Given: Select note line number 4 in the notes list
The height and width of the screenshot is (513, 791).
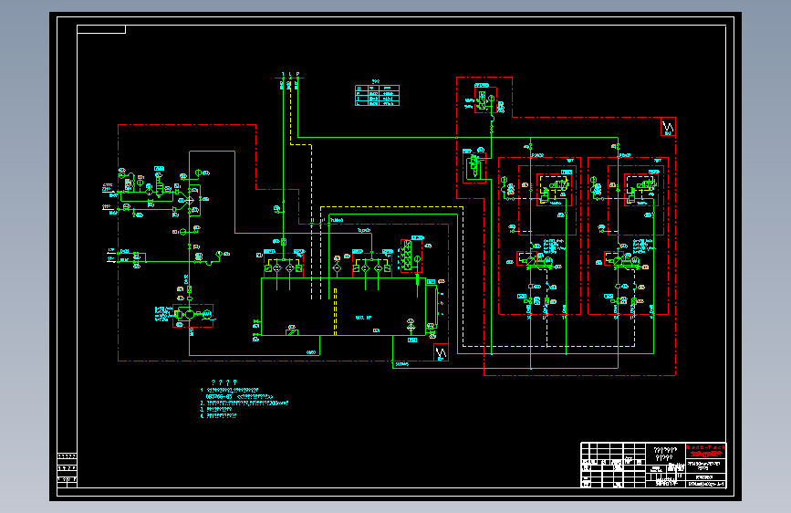Looking at the screenshot, I should point(218,416).
